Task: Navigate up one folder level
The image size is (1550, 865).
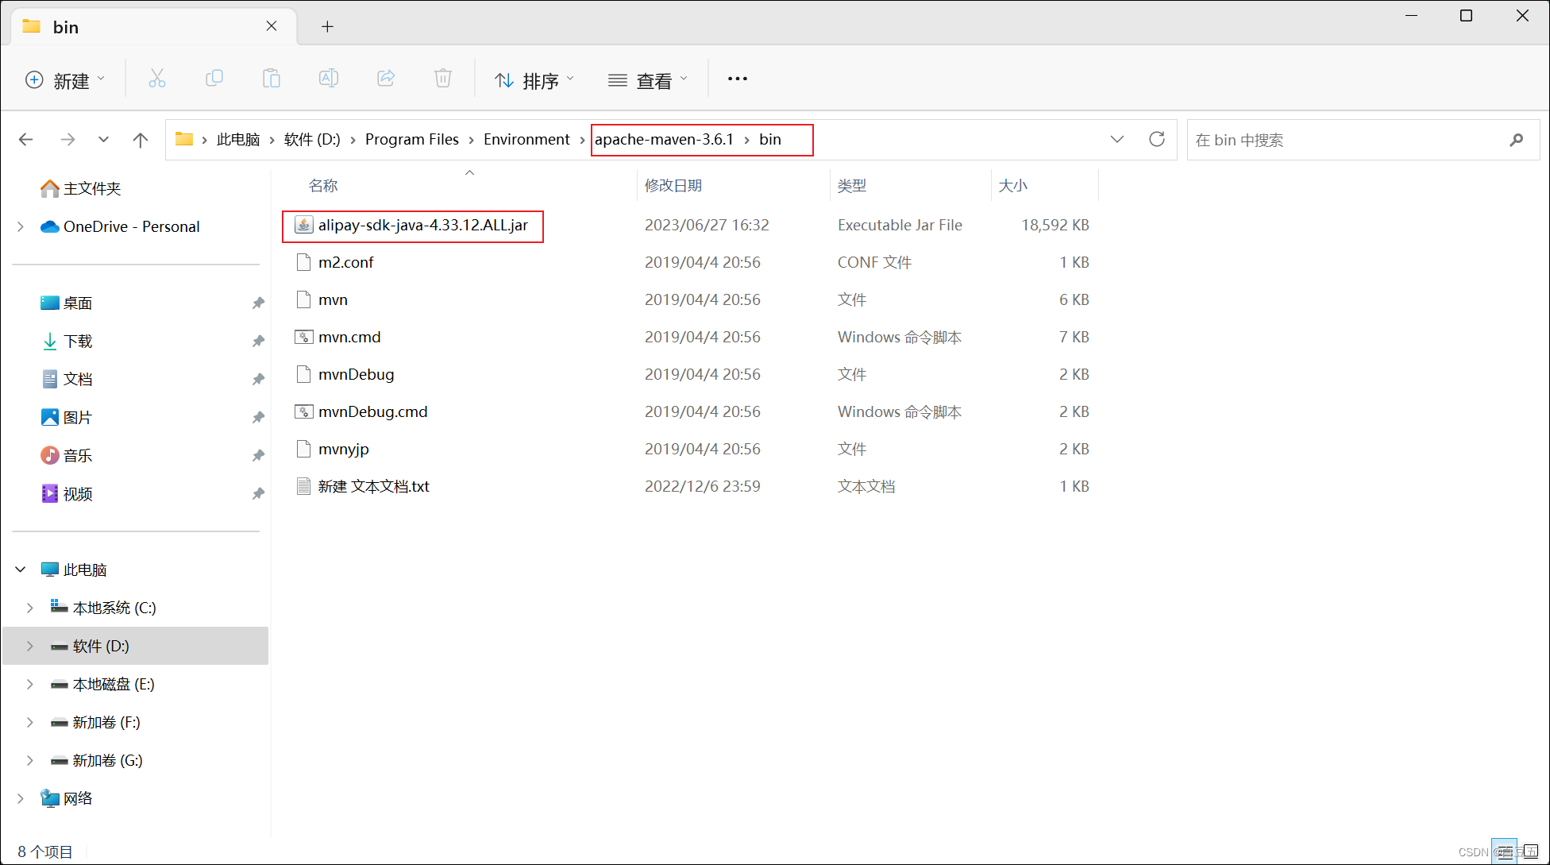Action: point(141,140)
